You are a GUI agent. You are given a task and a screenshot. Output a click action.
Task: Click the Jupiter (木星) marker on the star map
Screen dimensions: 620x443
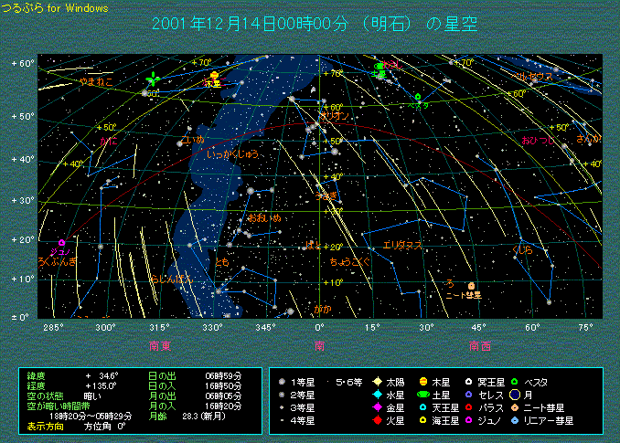[x=214, y=75]
